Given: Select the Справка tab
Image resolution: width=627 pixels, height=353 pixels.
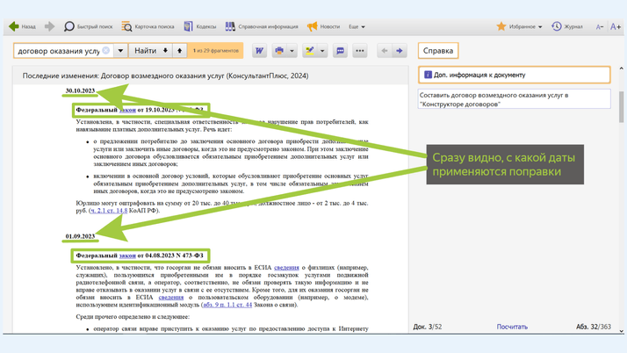Looking at the screenshot, I should point(438,51).
